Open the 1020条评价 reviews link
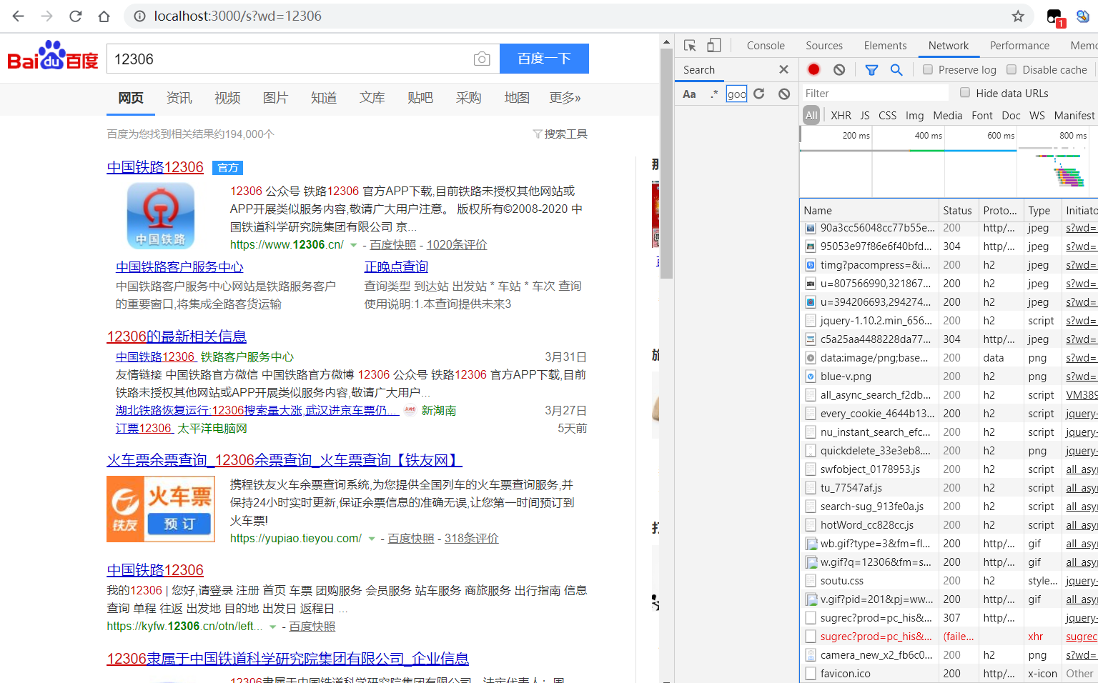 457,244
